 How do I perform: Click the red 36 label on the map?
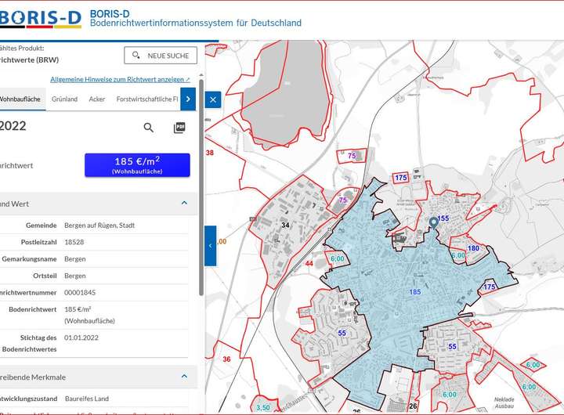tap(226, 359)
